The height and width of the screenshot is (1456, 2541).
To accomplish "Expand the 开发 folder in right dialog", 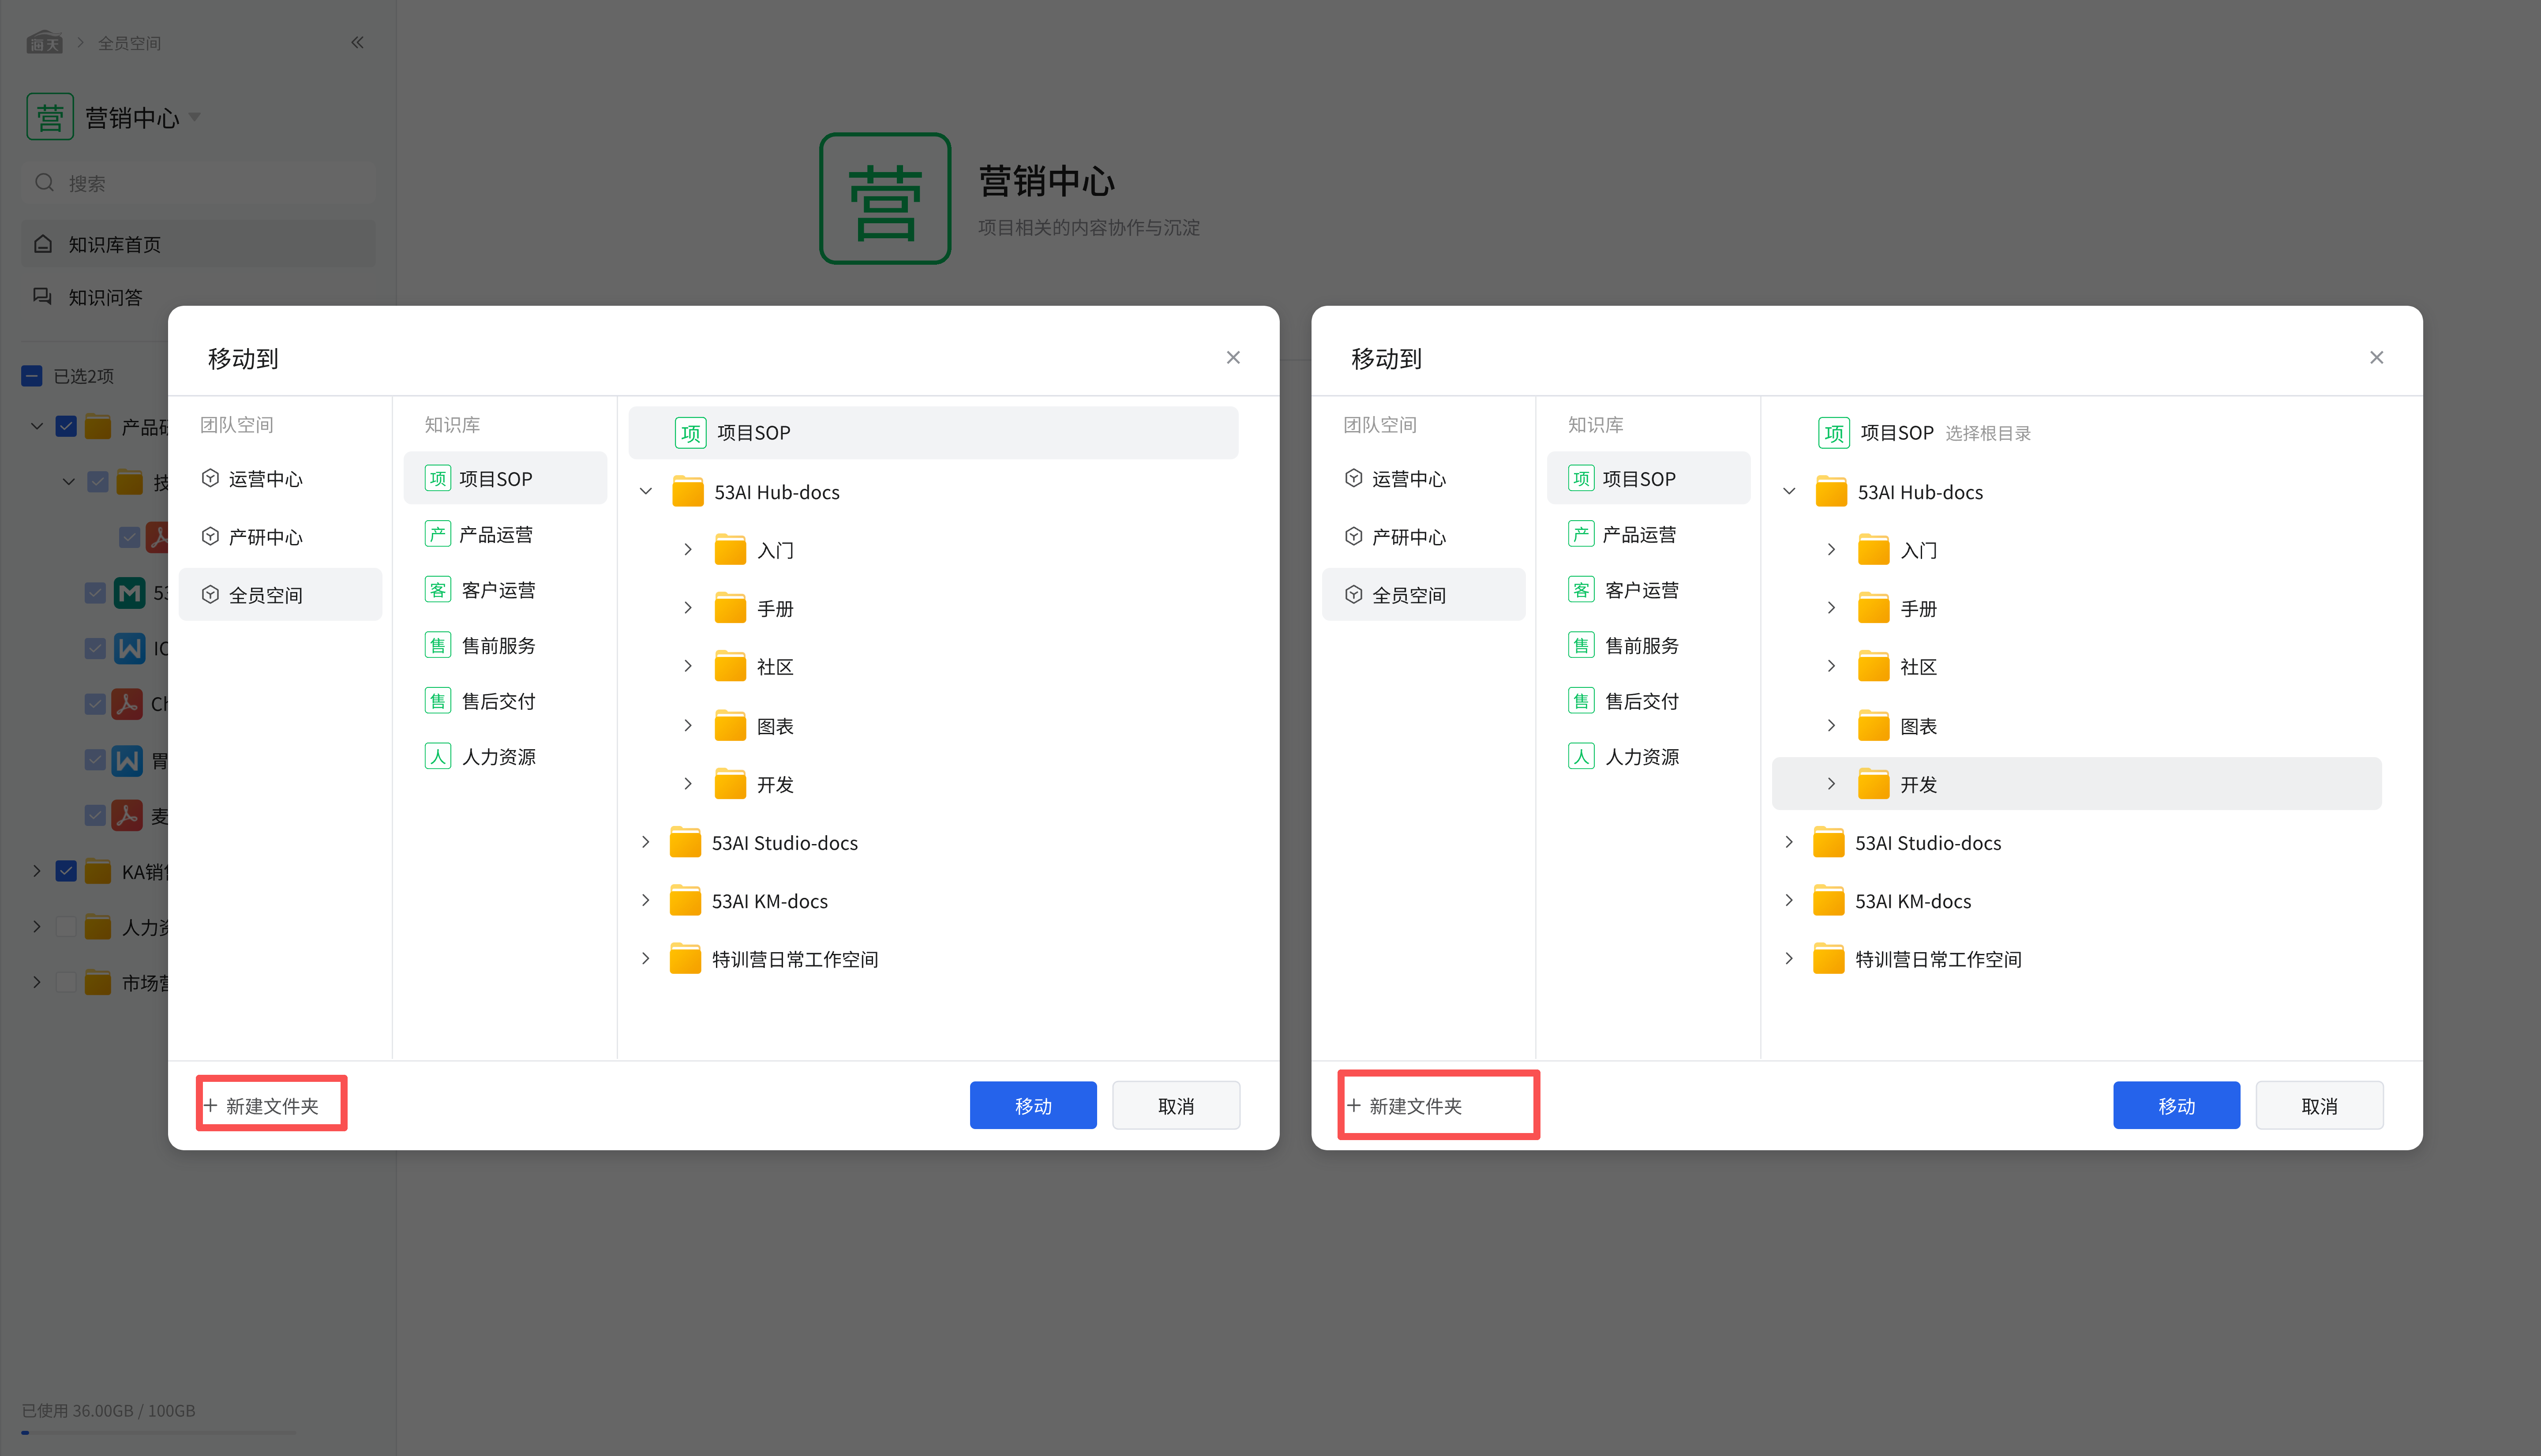I will click(x=1830, y=784).
